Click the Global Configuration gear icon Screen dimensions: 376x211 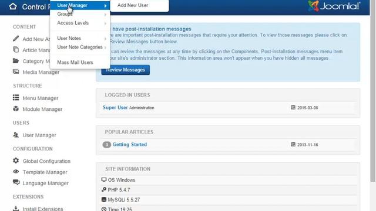[x=16, y=161]
